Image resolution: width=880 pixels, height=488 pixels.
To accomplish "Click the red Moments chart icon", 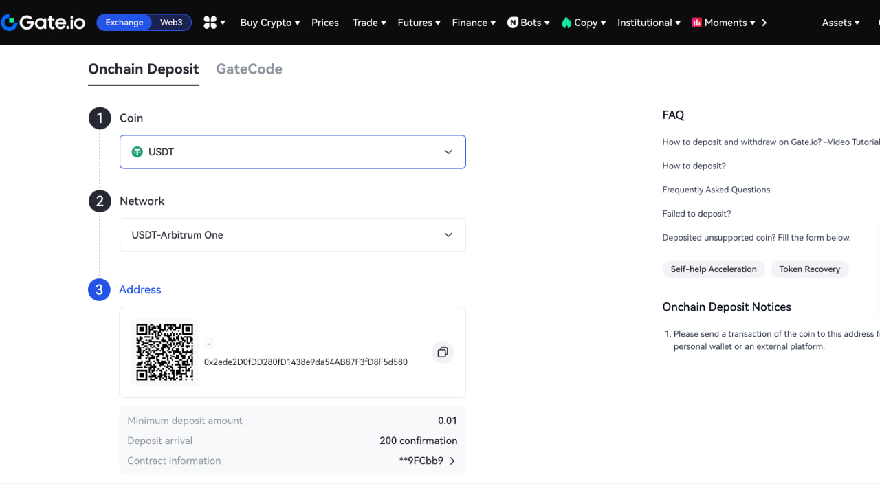I will (696, 23).
